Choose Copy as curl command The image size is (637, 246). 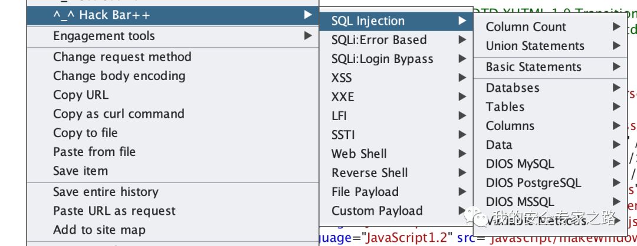(173, 114)
